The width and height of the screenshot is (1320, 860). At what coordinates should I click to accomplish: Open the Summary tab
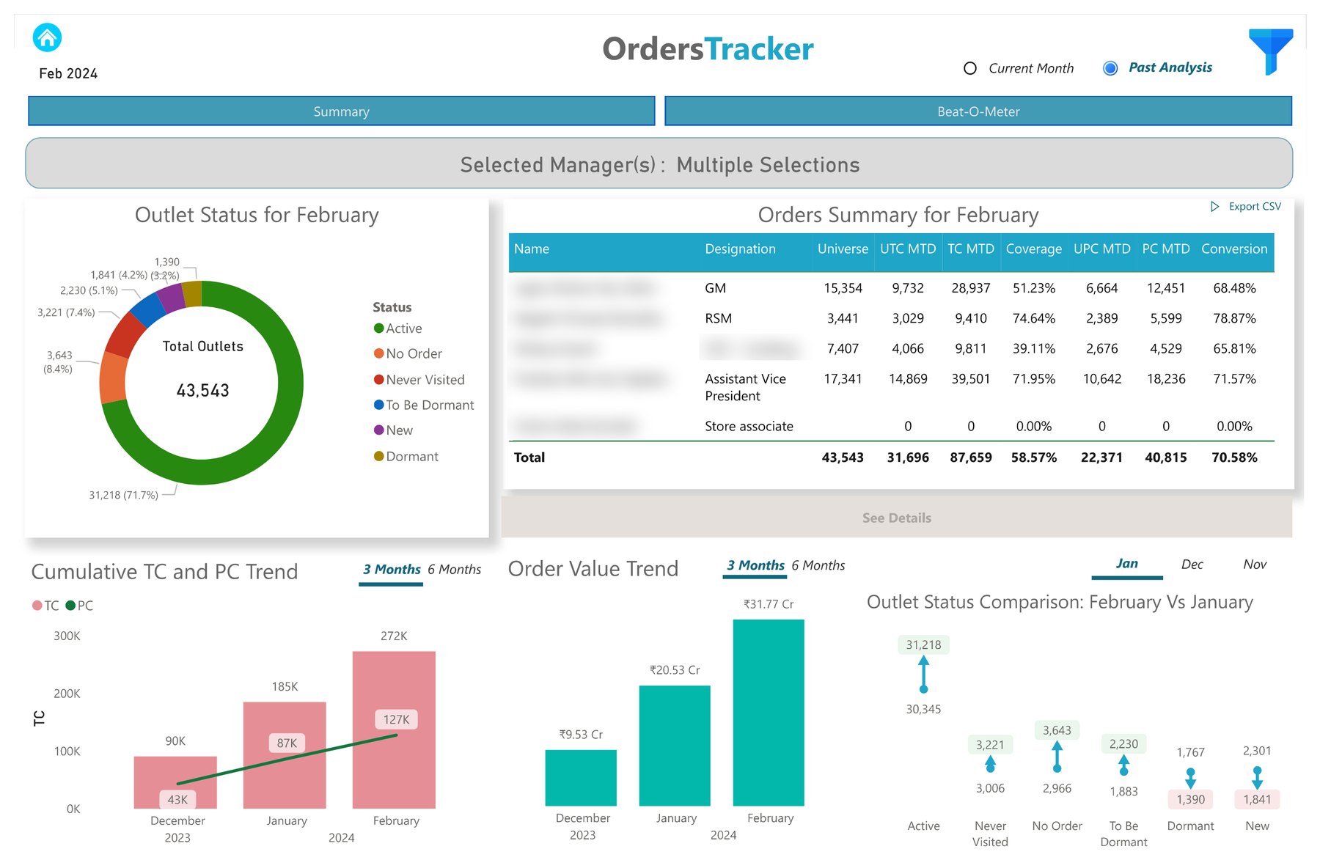[x=342, y=111]
